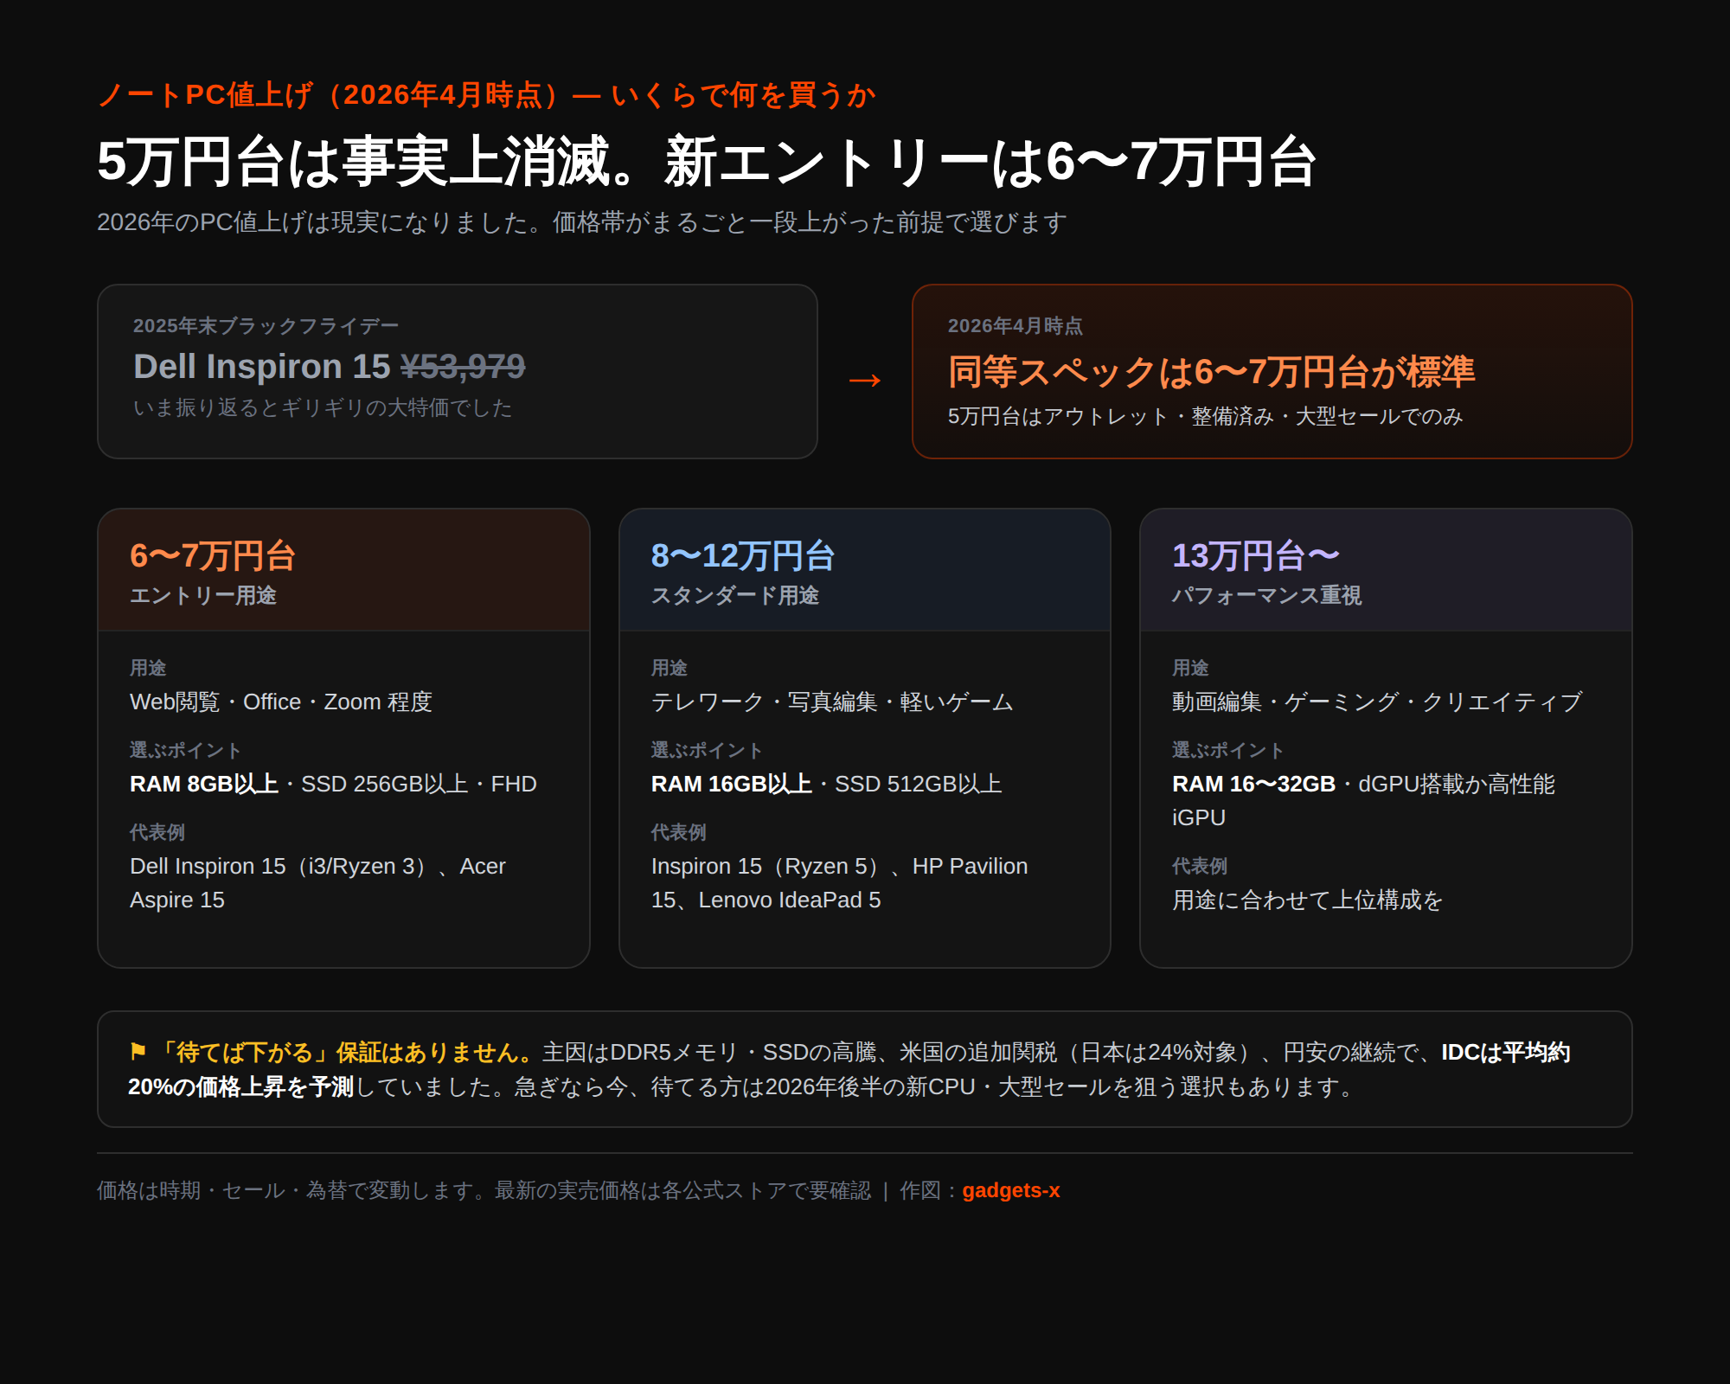Click the Web閲覧・Office・Zoom usage line
Image resolution: width=1730 pixels, height=1384 pixels.
click(x=280, y=702)
